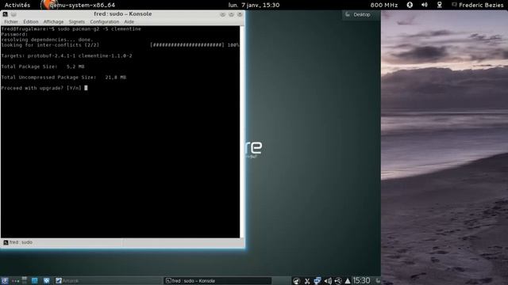Click the device notifier tray icon

click(338, 281)
